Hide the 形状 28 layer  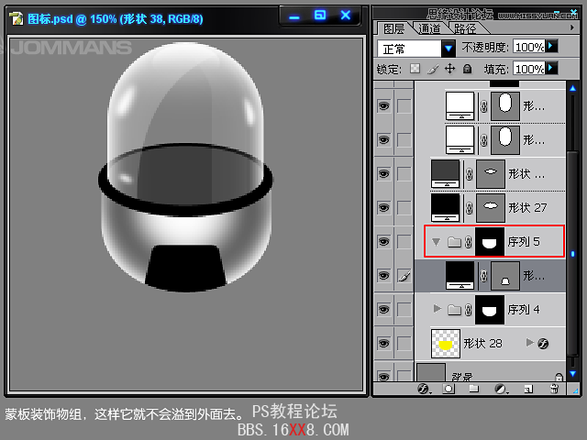[x=383, y=344]
